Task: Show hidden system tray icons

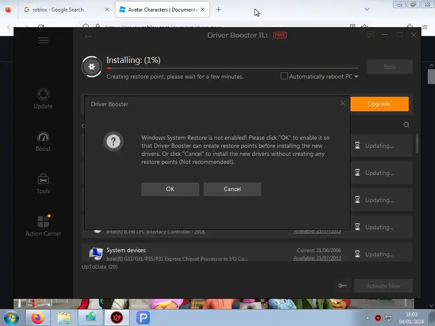Action: [x=367, y=318]
